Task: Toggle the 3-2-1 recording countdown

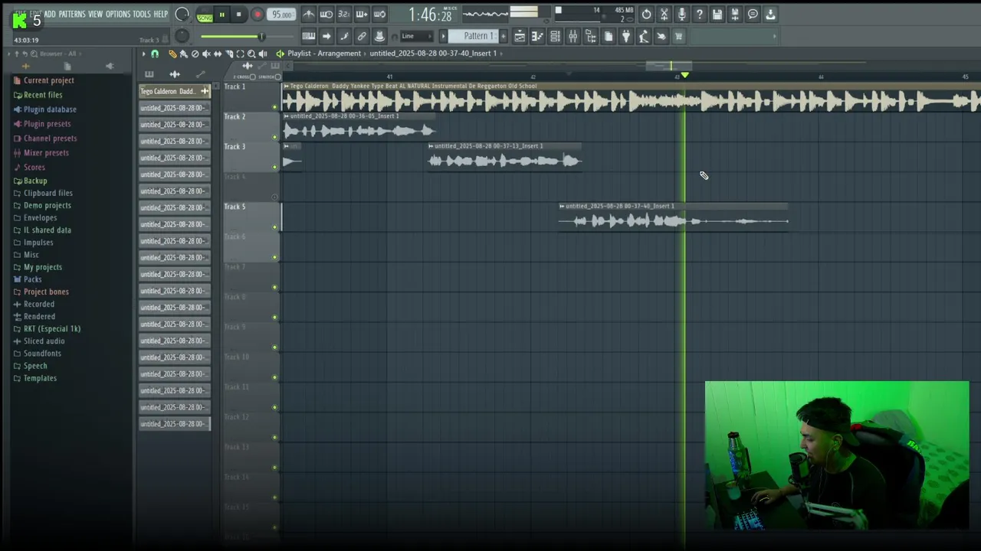Action: (344, 14)
